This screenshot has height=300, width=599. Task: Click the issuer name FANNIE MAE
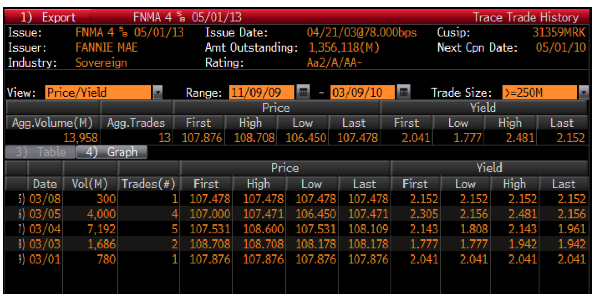(x=107, y=48)
